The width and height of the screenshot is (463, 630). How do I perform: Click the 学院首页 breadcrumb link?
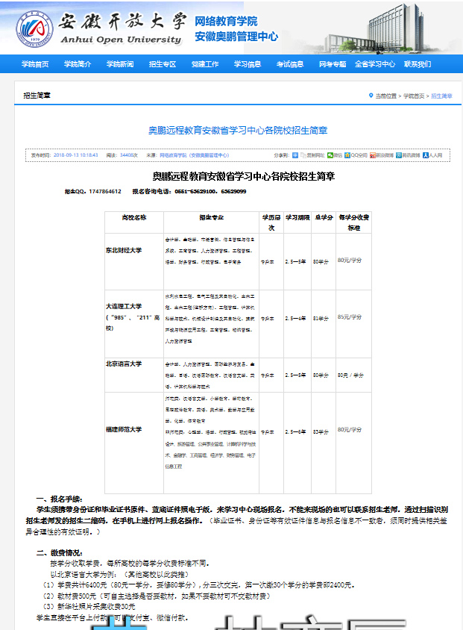tap(414, 96)
